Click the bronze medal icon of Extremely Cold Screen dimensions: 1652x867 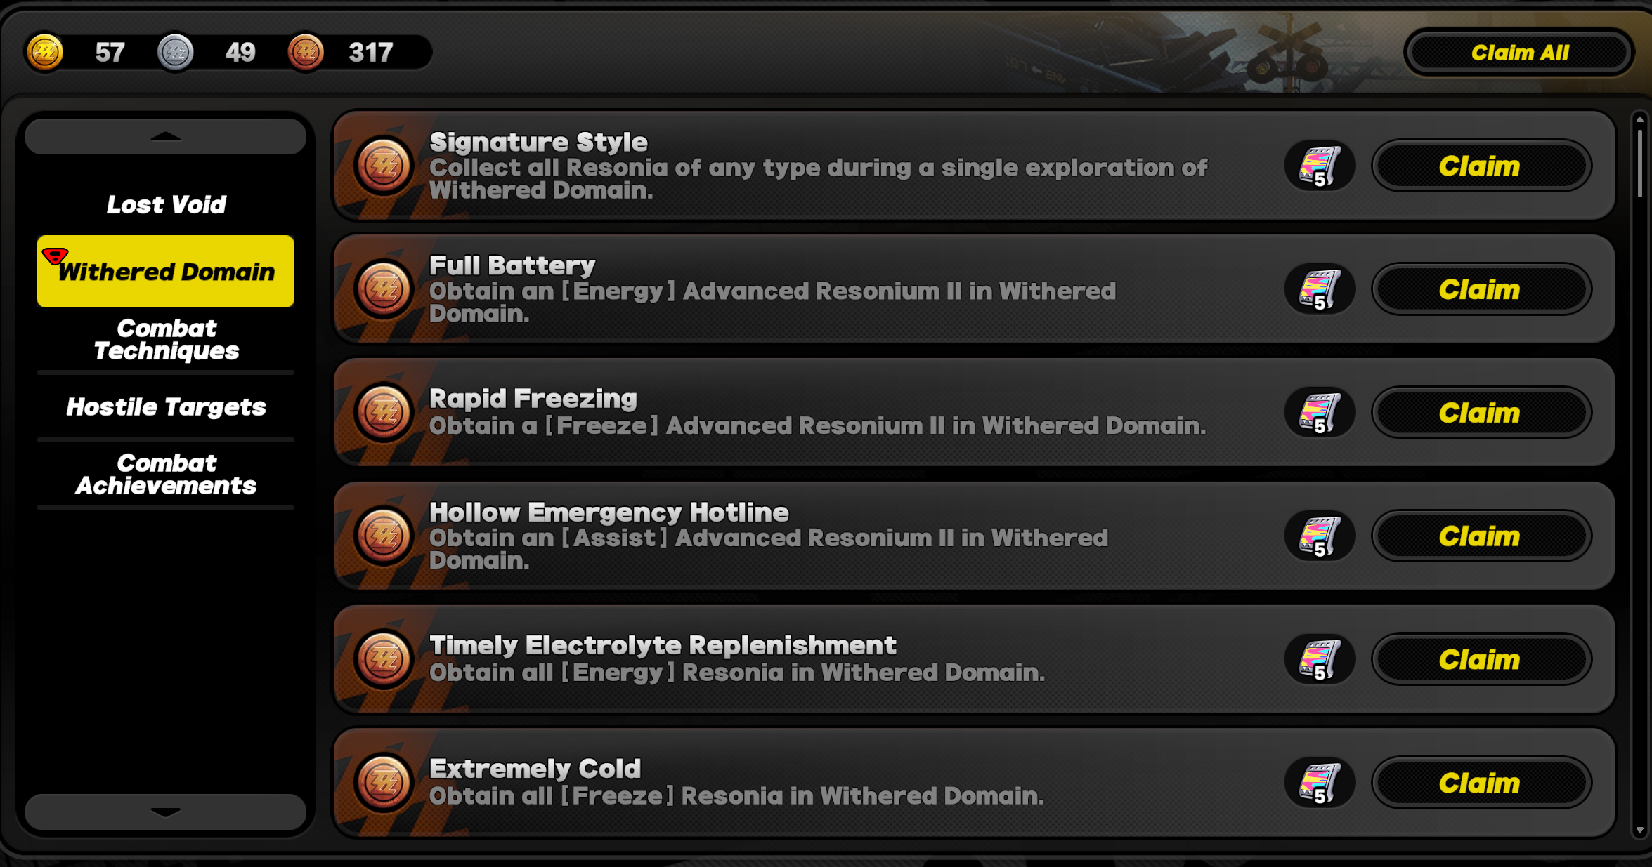[x=384, y=782]
